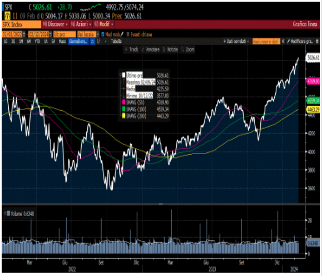Open the Giornaliero periodicity dropdown

(x=78, y=41)
